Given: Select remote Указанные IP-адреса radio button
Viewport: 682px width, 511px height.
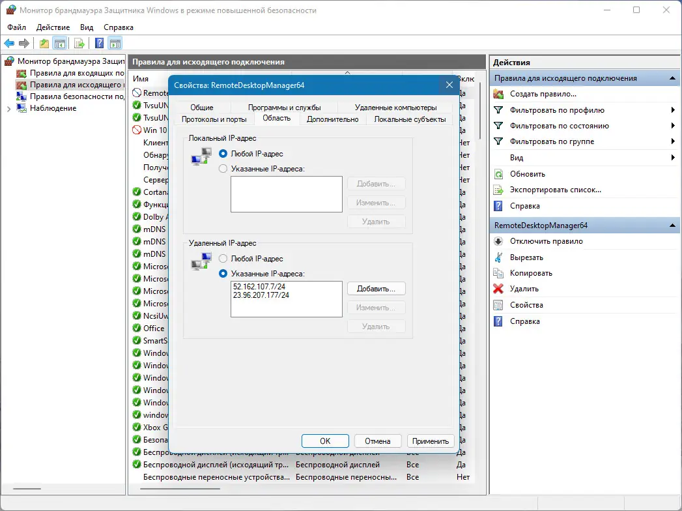Looking at the screenshot, I should (x=223, y=273).
